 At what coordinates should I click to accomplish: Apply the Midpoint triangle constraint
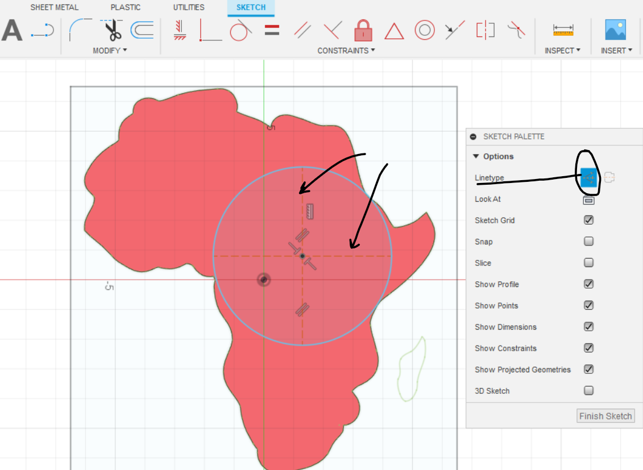pos(393,31)
